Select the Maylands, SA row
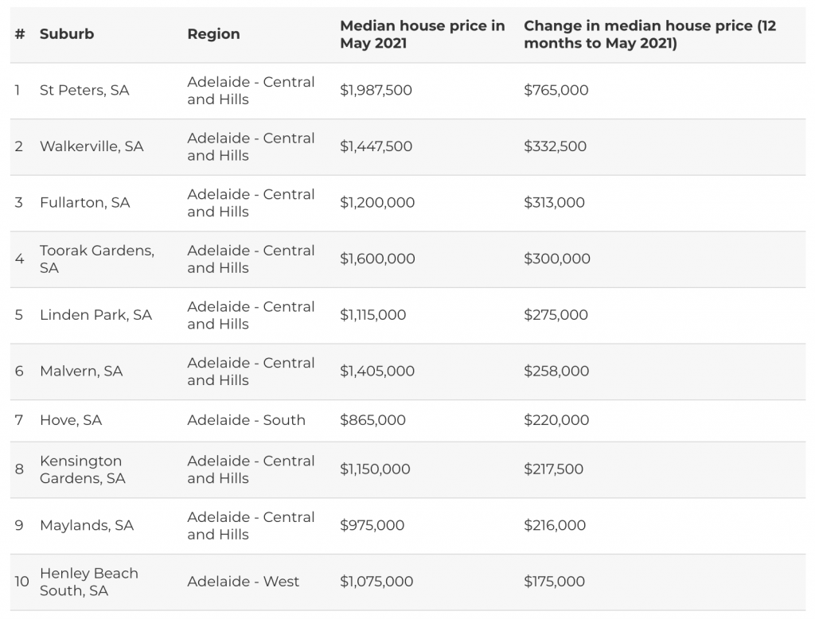 (407, 525)
